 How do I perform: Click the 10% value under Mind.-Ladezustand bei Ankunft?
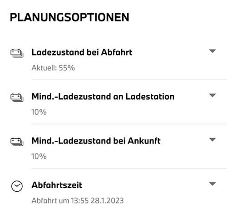39,156
